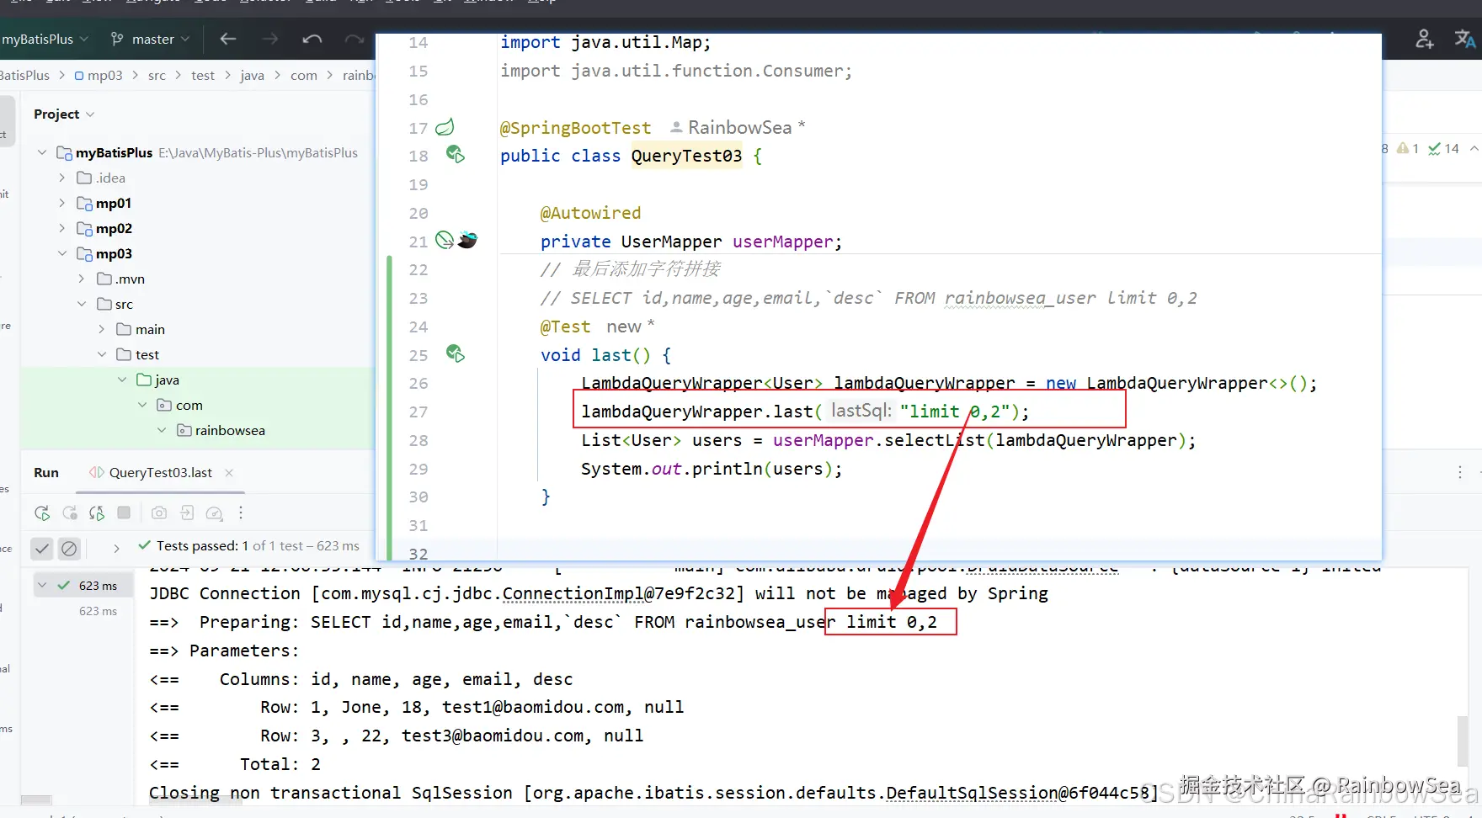
Task: Toggle Show Passed tests checkmark
Action: coord(42,549)
